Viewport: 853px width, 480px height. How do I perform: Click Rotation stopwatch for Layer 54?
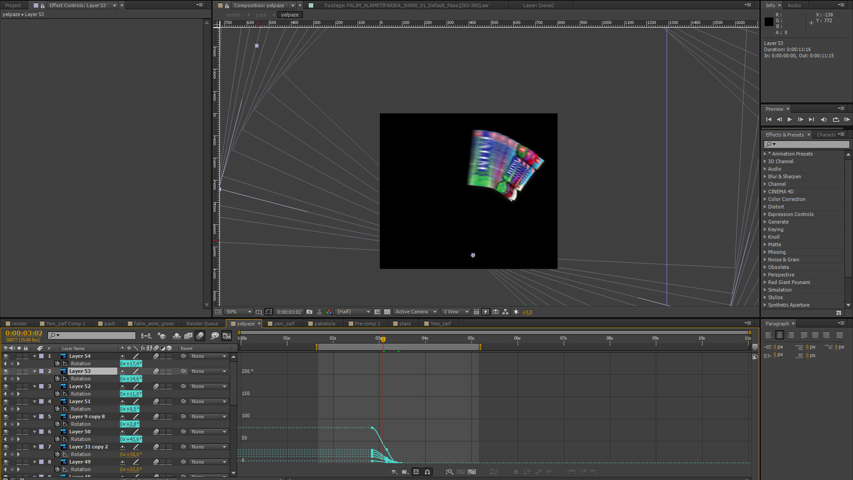pos(57,364)
